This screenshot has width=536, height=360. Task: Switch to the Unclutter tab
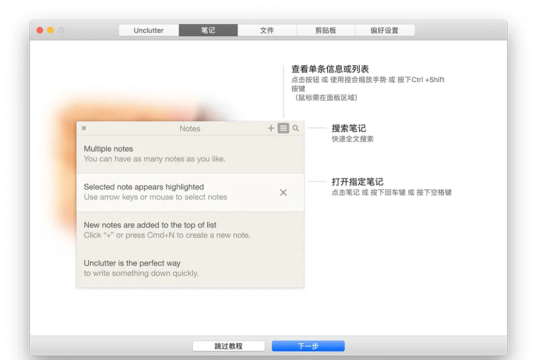[x=149, y=30]
